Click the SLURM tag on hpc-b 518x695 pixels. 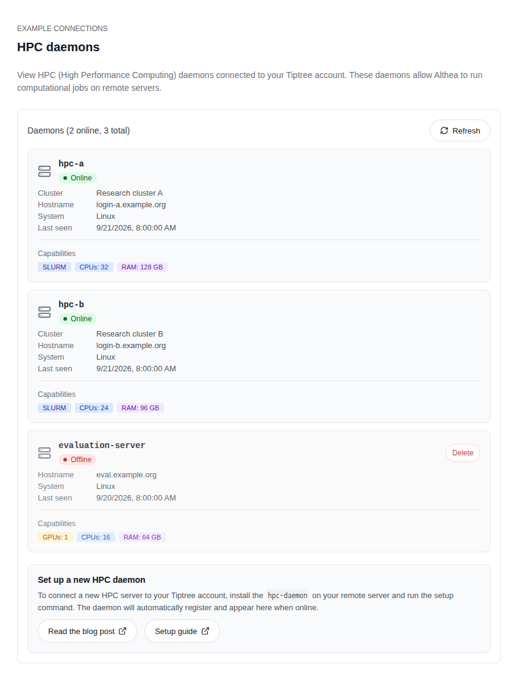[x=54, y=408]
